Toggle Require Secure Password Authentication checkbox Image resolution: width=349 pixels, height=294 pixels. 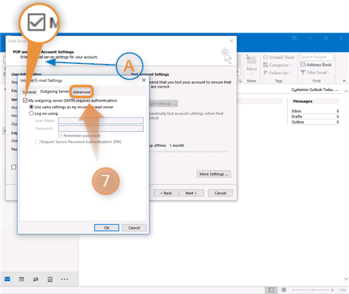coord(37,142)
